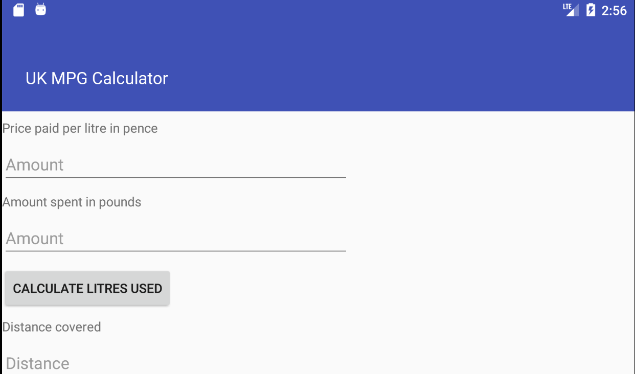Image resolution: width=635 pixels, height=374 pixels.
Task: Tap the LTE network label
Action: (566, 7)
